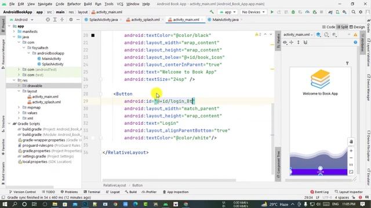Switch to MainActivity.java tab

(x=225, y=20)
